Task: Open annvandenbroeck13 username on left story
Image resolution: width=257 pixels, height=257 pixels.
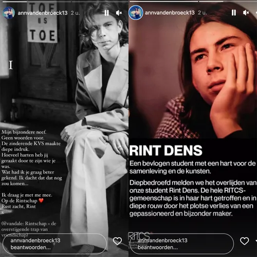Action: click(43, 13)
